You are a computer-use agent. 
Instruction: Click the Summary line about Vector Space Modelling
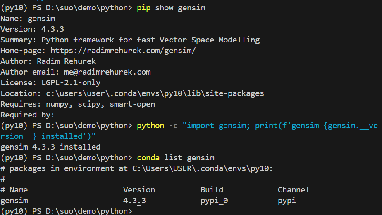click(130, 40)
